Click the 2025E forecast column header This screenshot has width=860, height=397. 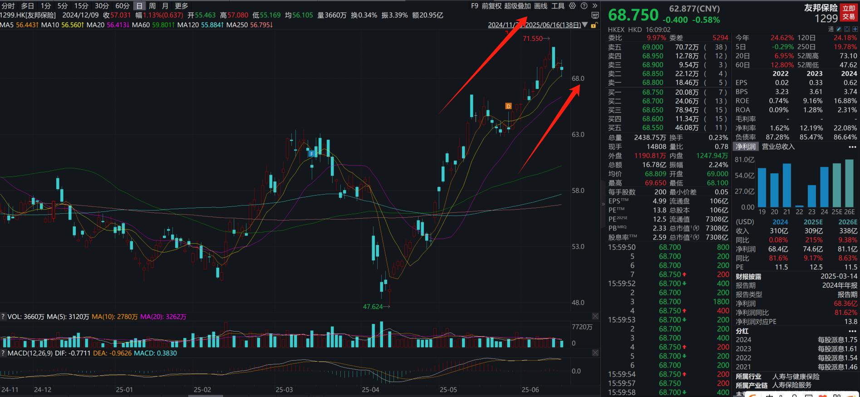[813, 222]
